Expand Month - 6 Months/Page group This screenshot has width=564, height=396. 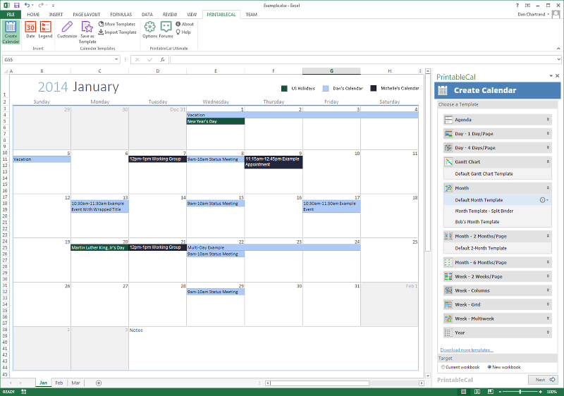(x=548, y=262)
